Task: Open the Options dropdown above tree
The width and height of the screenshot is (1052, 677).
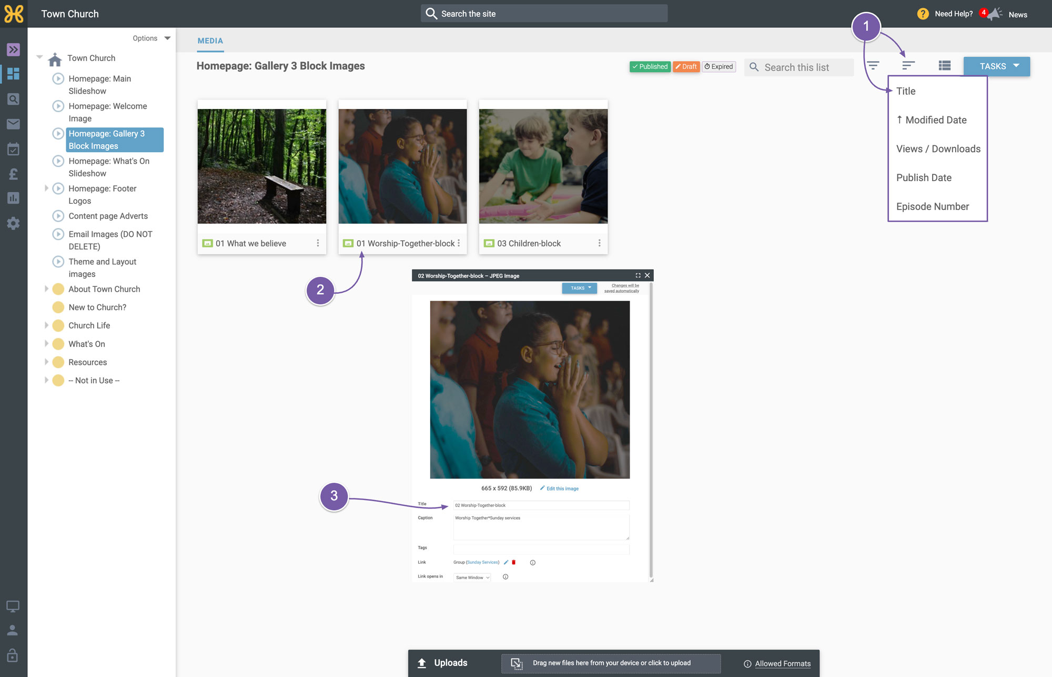Action: pyautogui.click(x=151, y=38)
